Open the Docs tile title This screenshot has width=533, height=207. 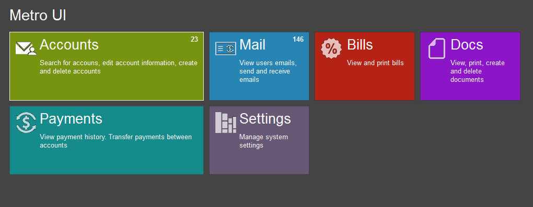click(x=467, y=45)
